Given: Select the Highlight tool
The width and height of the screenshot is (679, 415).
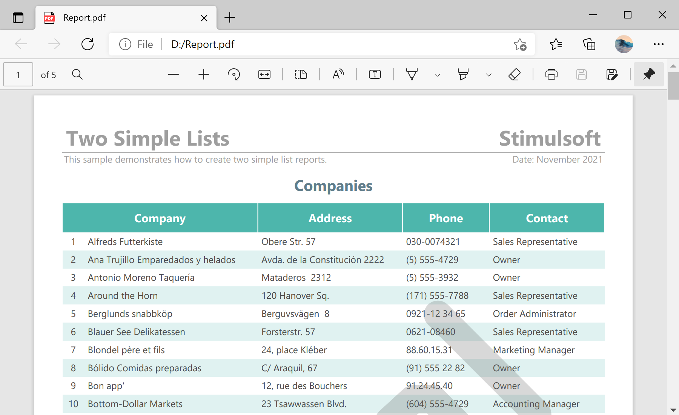Looking at the screenshot, I should (463, 74).
